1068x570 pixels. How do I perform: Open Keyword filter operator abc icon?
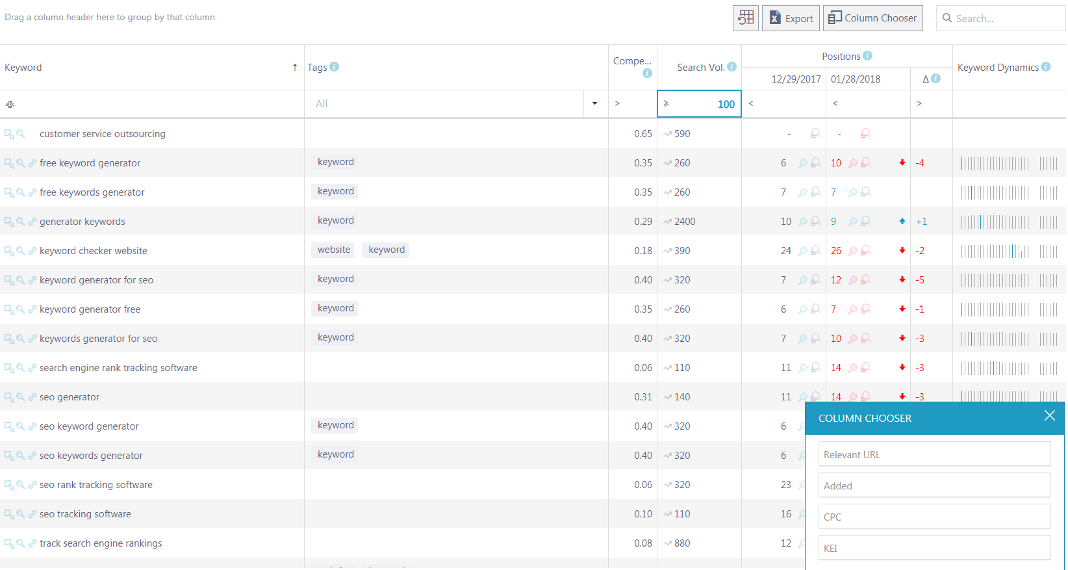10,104
